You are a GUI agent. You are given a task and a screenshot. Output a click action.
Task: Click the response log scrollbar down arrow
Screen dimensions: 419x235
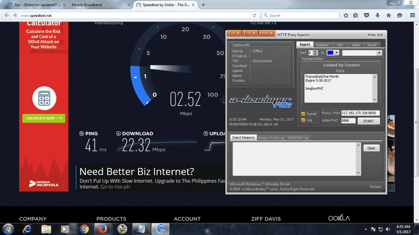pos(358,173)
